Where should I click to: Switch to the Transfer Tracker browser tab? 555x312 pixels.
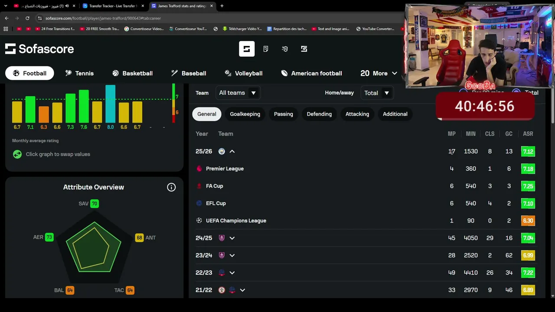(x=113, y=6)
